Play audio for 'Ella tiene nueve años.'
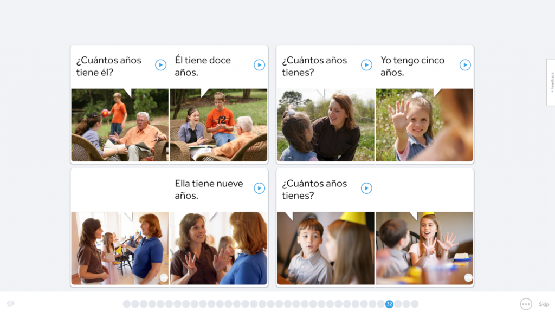Image resolution: width=555 pixels, height=312 pixels. pyautogui.click(x=260, y=188)
